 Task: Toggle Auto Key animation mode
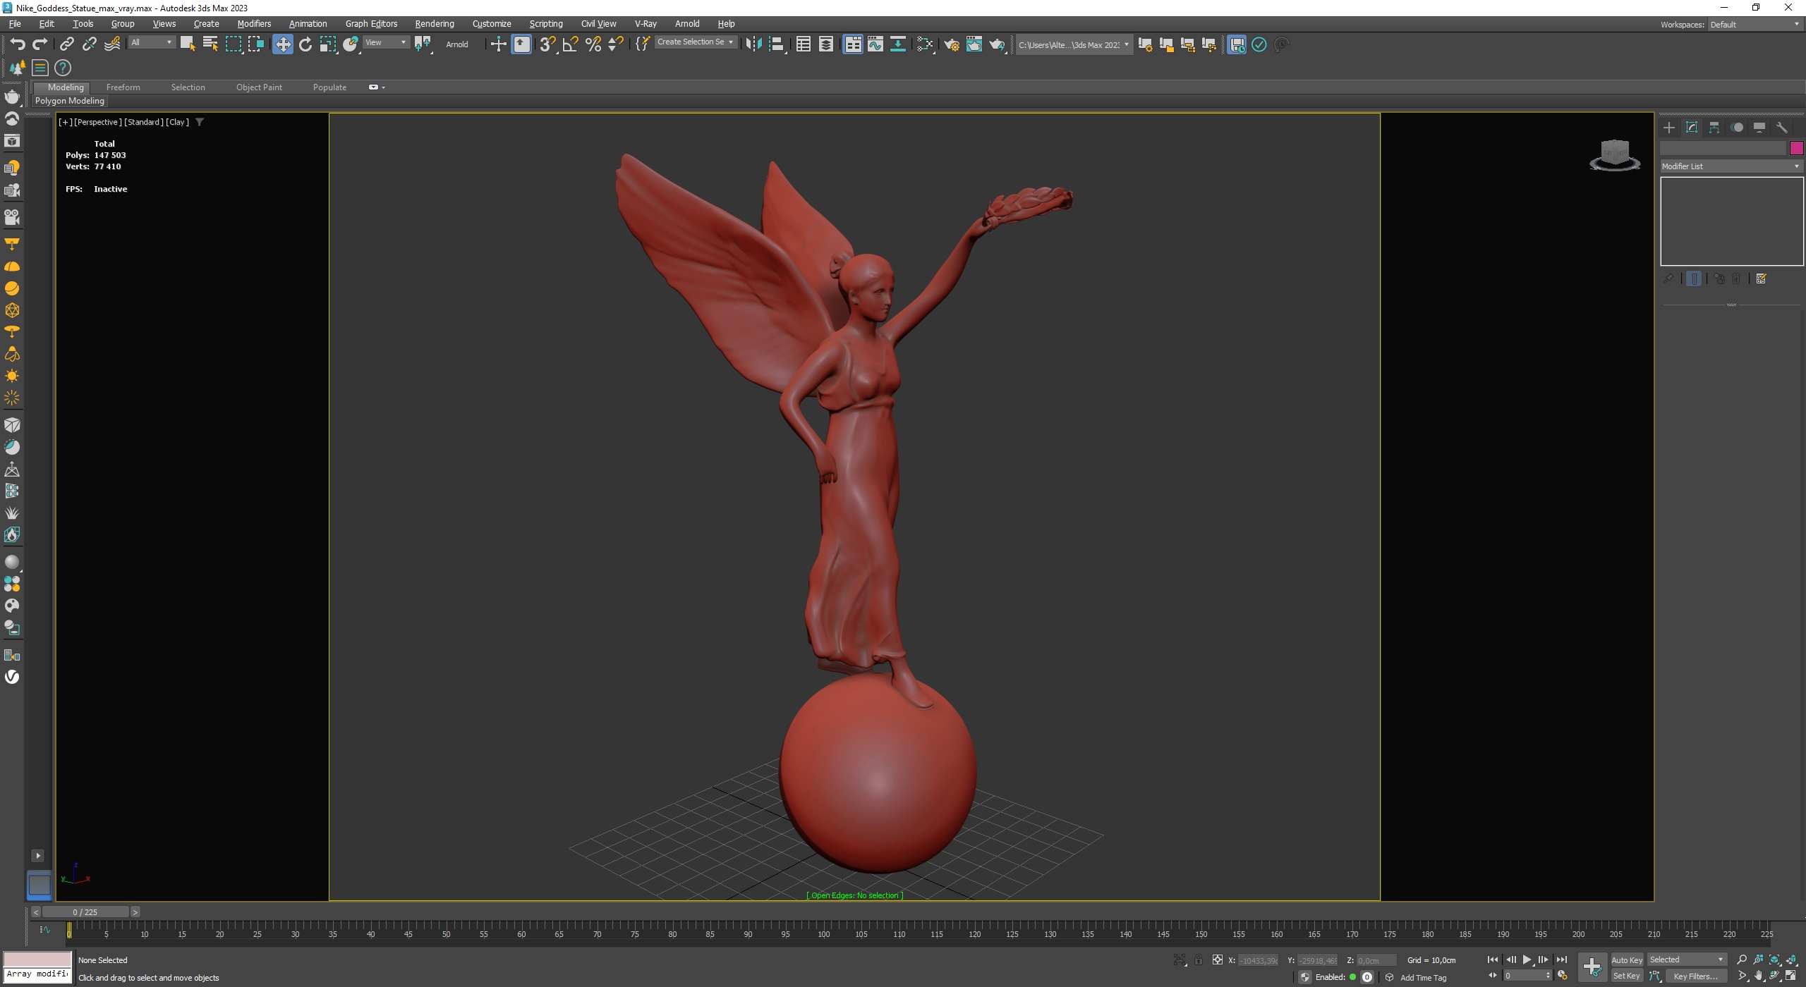tap(1626, 960)
